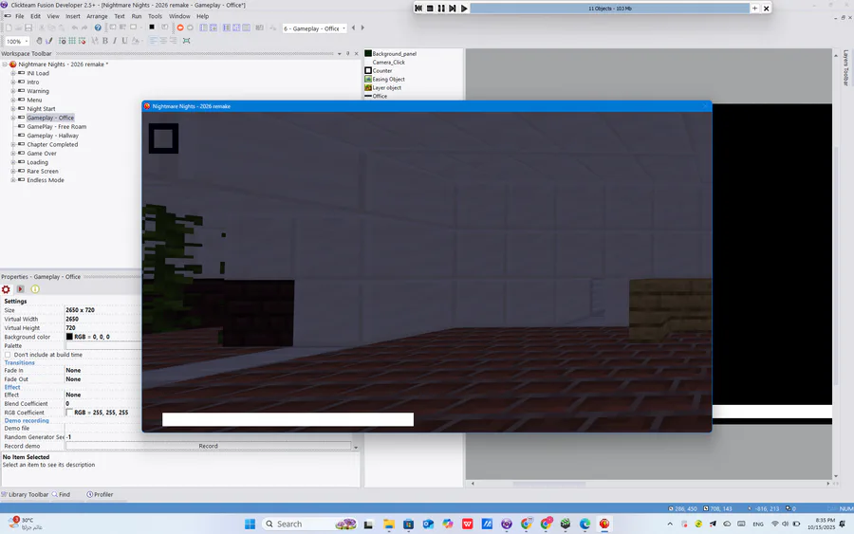This screenshot has height=534, width=854.
Task: Pause the running application
Action: pyautogui.click(x=441, y=9)
